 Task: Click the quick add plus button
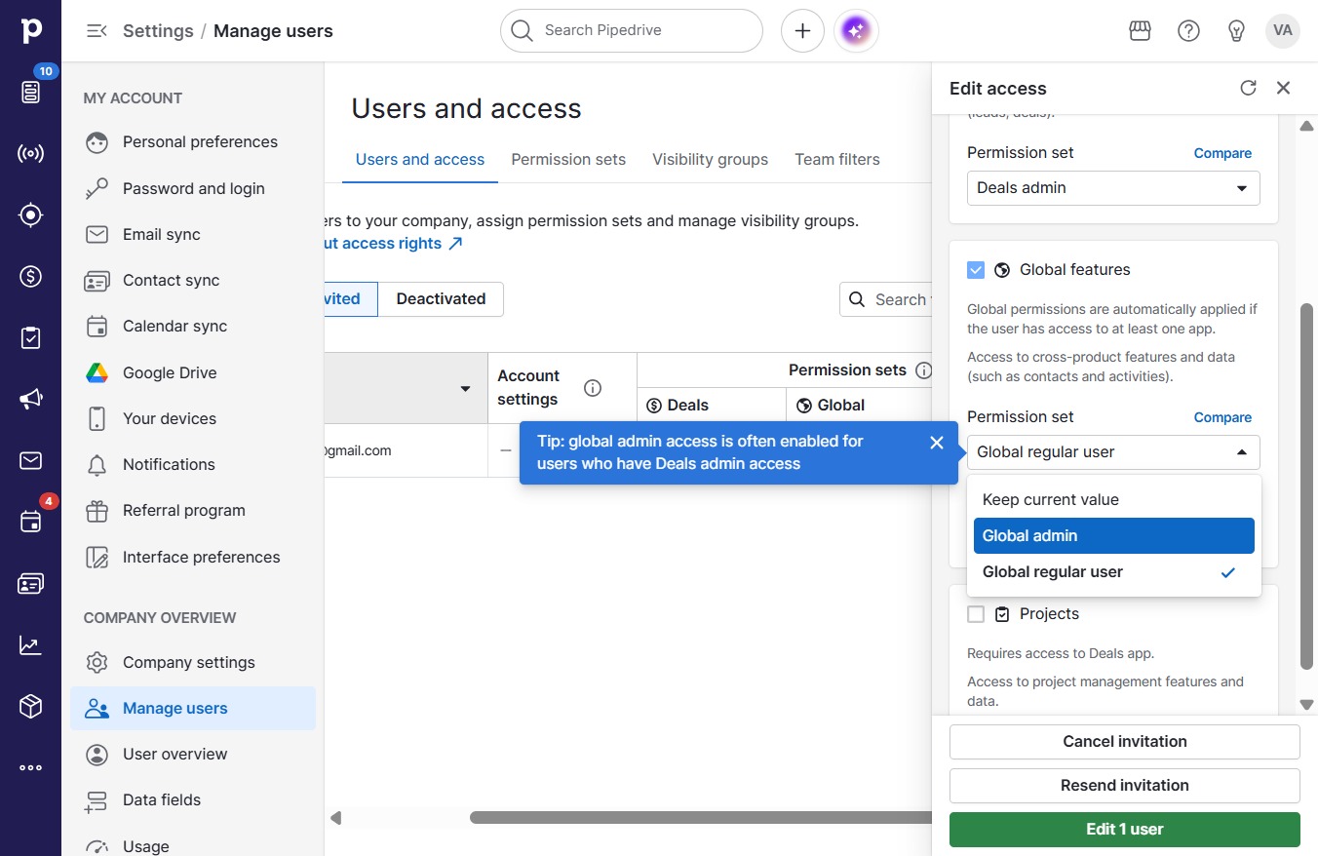point(802,31)
